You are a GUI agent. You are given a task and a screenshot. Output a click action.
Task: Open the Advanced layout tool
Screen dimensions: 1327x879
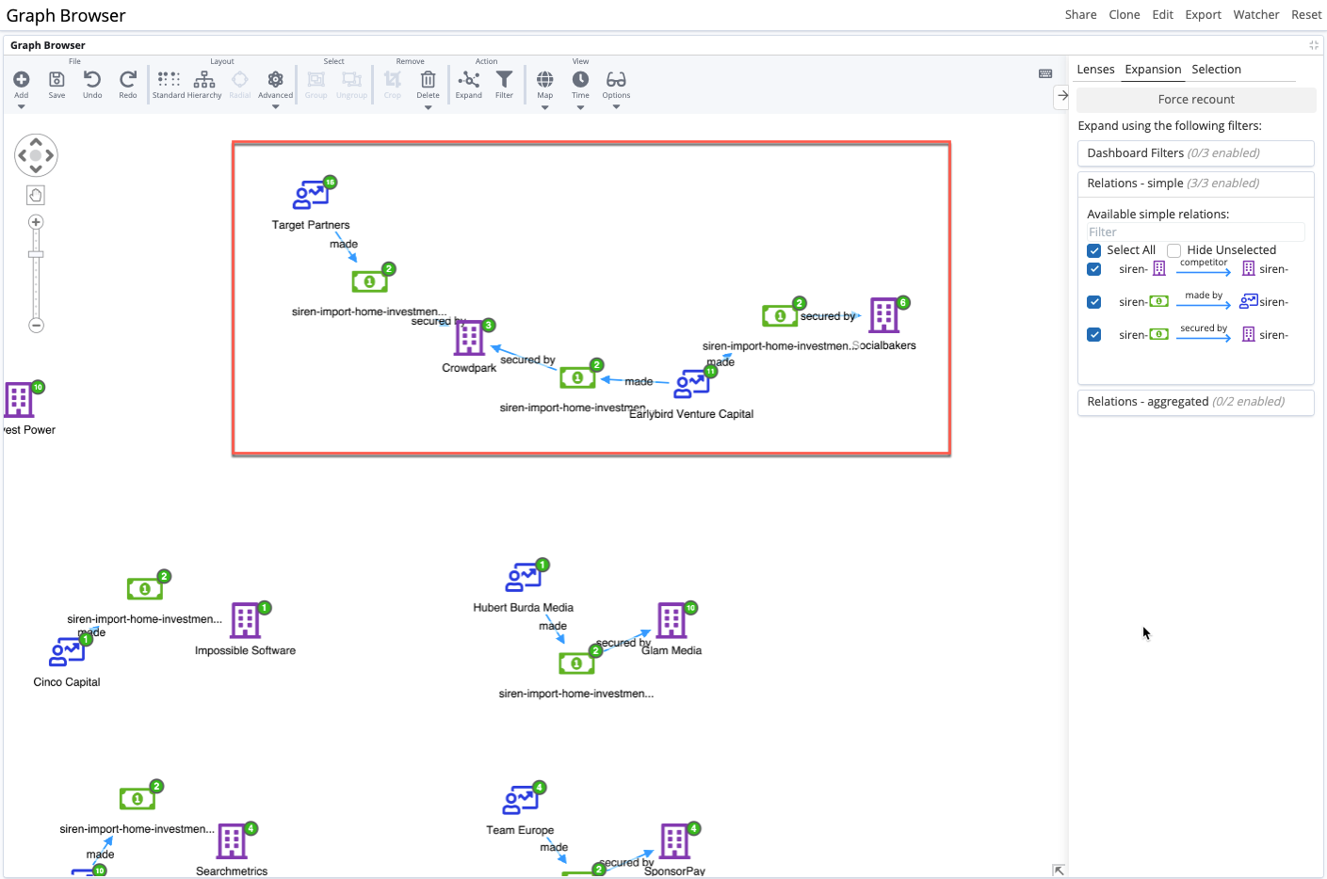pos(275,84)
